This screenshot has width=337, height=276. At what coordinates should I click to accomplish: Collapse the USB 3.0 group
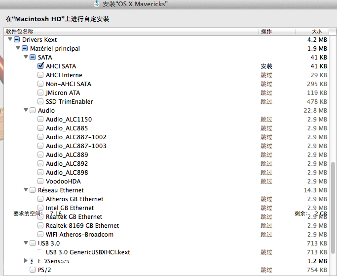click(26, 243)
